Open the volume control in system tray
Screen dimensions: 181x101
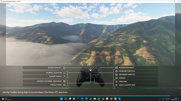click(x=169, y=99)
